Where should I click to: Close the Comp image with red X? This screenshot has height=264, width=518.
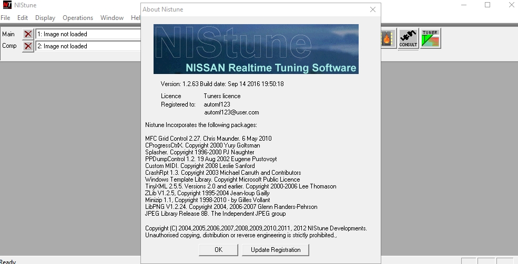(28, 46)
